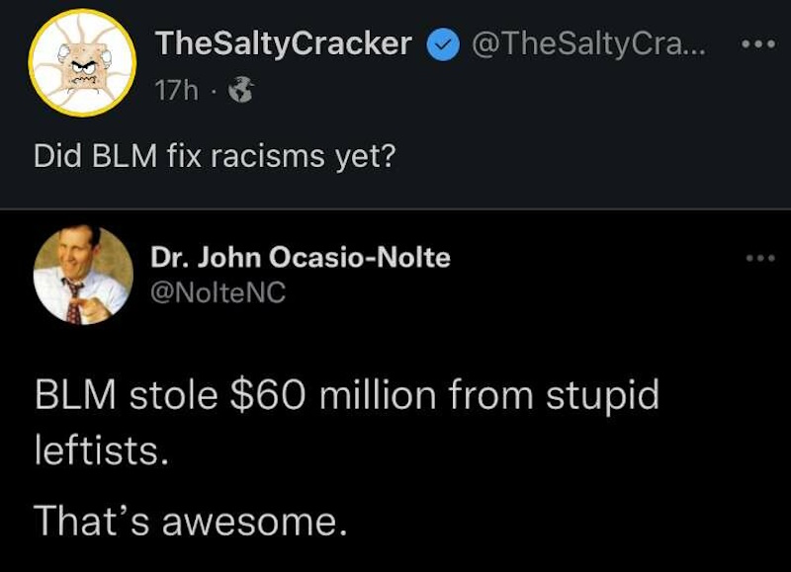Click the "That's awesome." line

(x=191, y=519)
